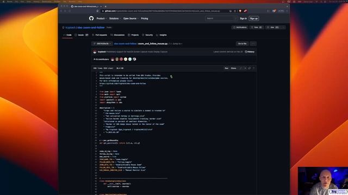
Task: Go to the Pricing page
Action: [x=145, y=18]
